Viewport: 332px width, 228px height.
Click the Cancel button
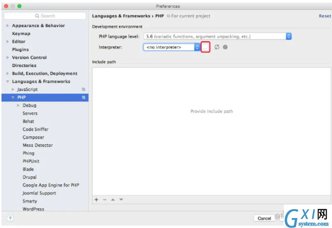click(264, 218)
